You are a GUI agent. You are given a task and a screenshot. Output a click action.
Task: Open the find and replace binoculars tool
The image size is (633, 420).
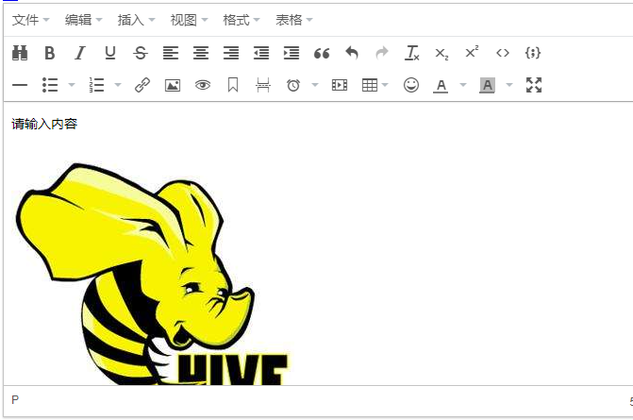tap(20, 53)
